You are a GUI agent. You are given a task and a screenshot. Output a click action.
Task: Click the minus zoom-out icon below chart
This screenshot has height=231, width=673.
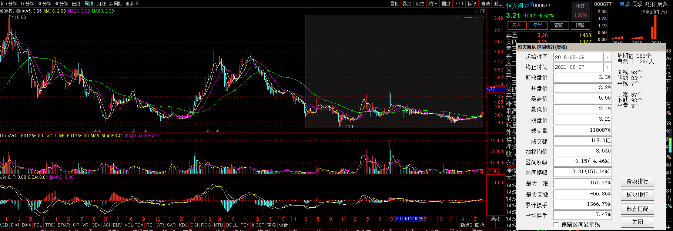500,225
